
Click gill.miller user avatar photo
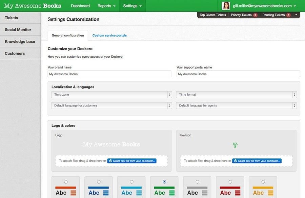pos(226,6)
